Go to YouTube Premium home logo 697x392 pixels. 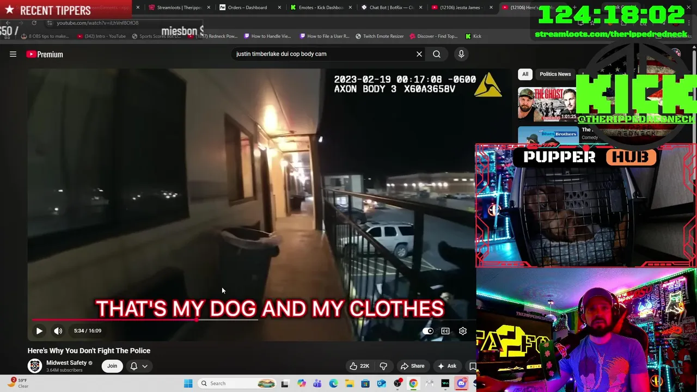coord(45,54)
